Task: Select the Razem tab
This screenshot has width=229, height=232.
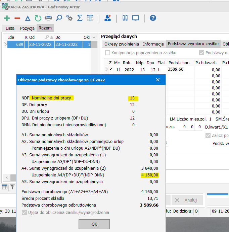Action: tap(45, 28)
